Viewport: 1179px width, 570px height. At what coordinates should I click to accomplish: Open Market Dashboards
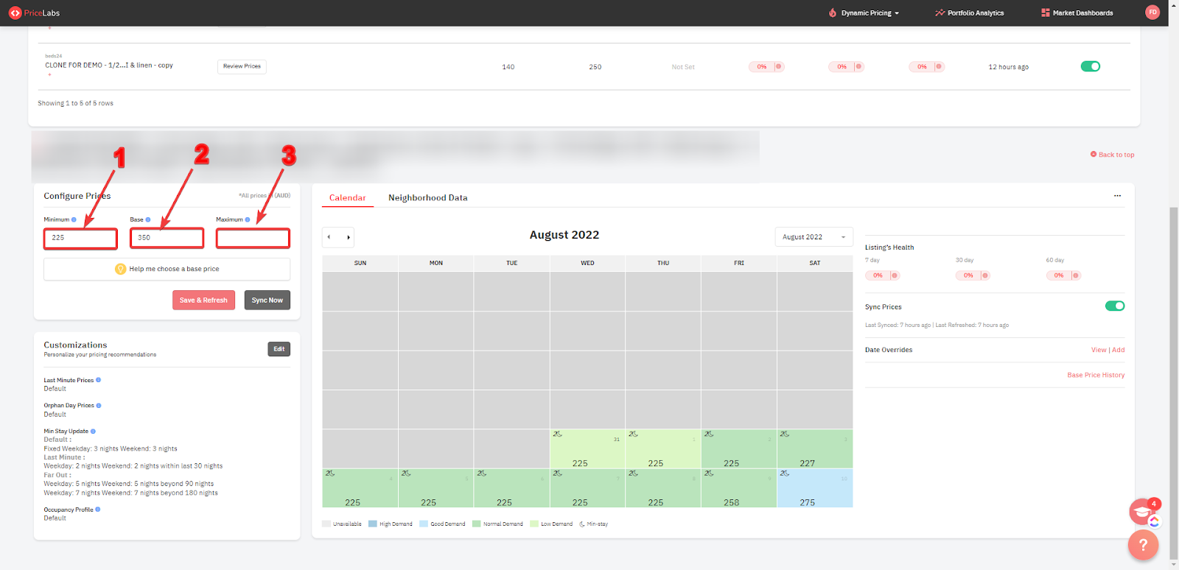point(1077,13)
